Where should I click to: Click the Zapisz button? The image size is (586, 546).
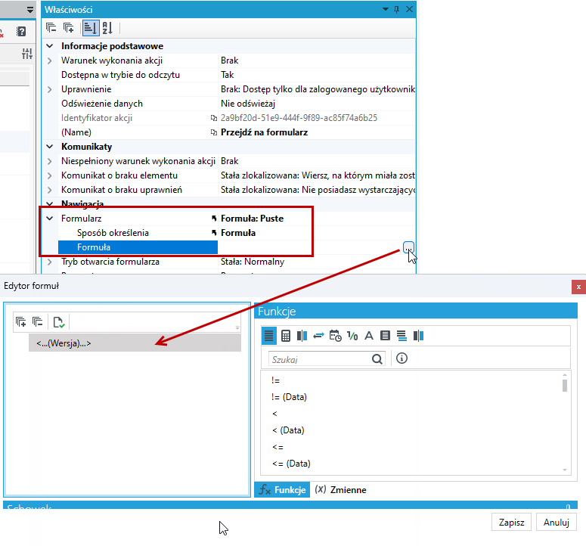click(x=511, y=522)
